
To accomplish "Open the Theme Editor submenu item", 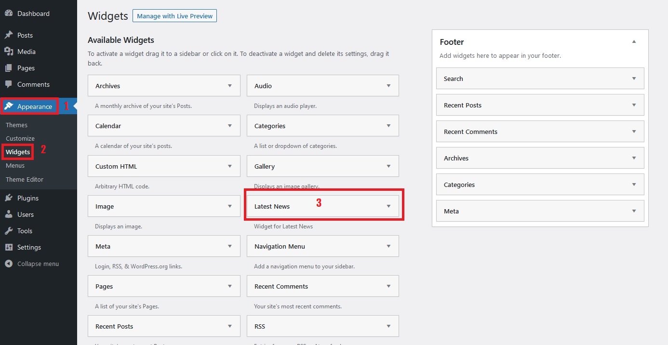I will pyautogui.click(x=25, y=179).
